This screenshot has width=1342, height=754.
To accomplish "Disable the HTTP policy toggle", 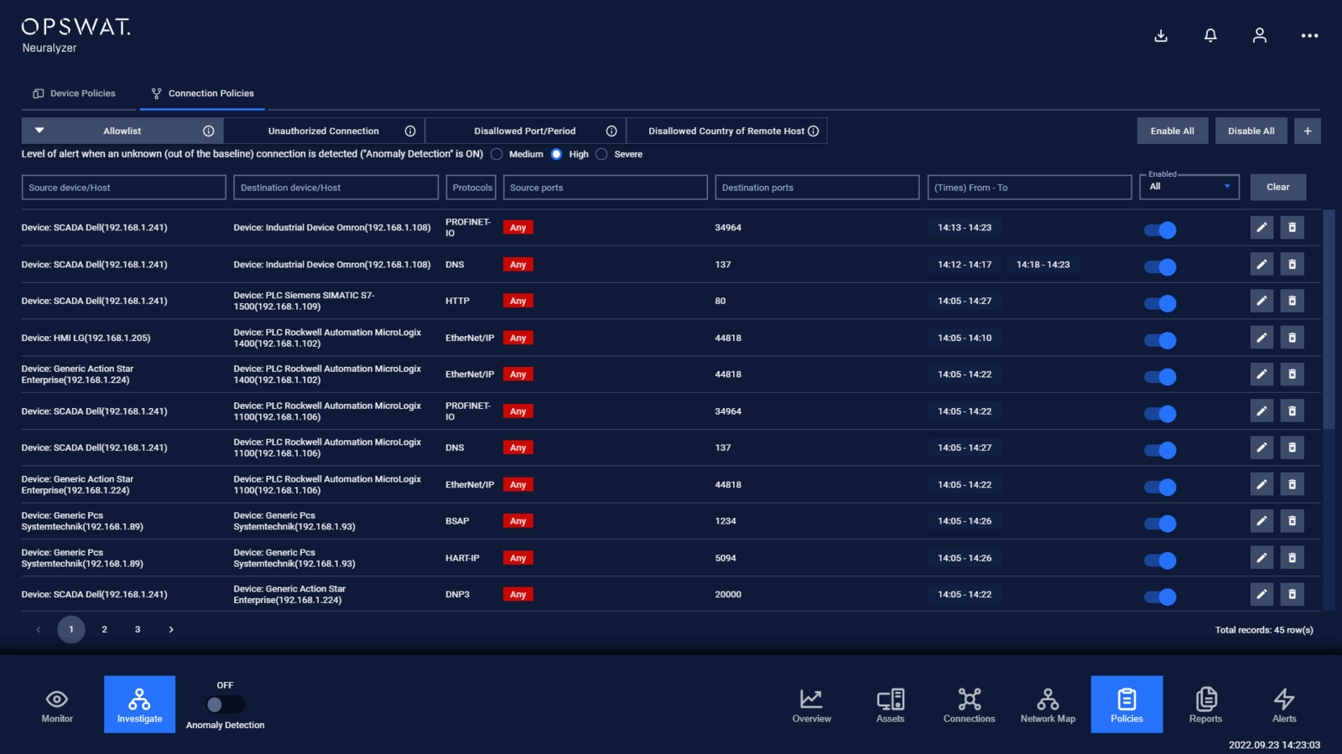I will coord(1160,303).
